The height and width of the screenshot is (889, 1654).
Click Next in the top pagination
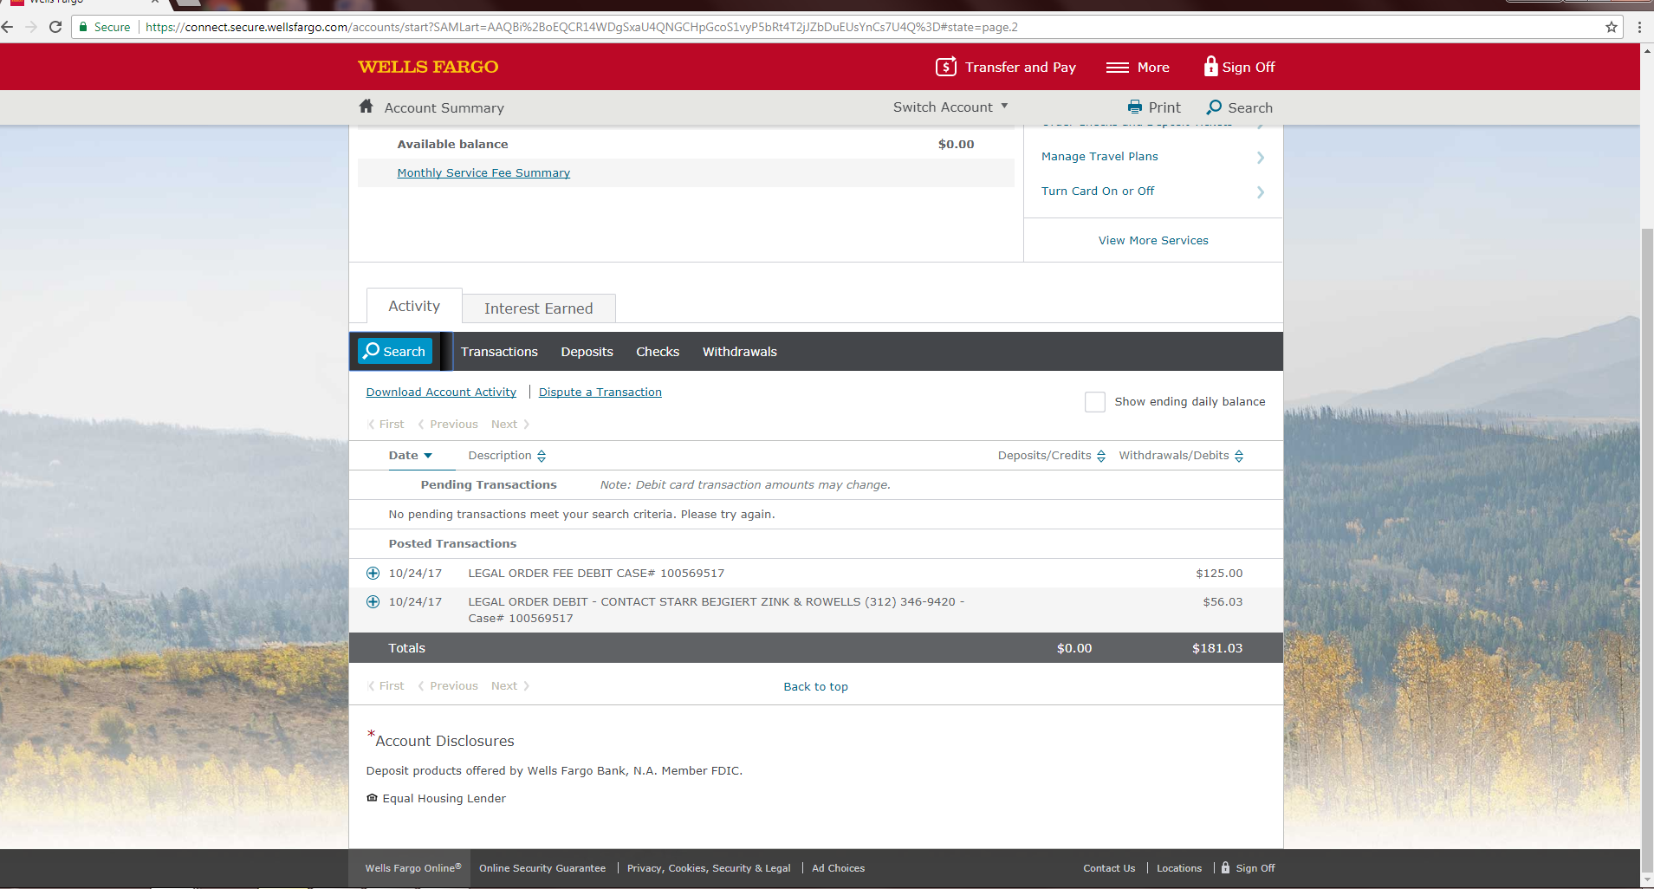[509, 425]
